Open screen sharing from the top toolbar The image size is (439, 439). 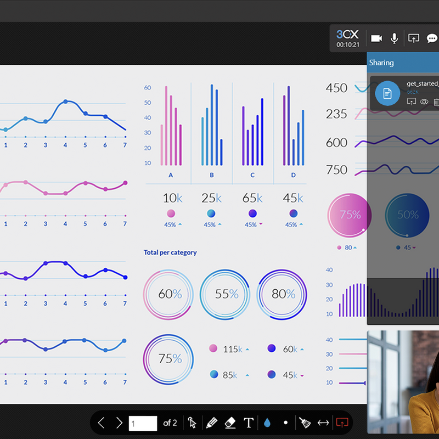(x=414, y=38)
